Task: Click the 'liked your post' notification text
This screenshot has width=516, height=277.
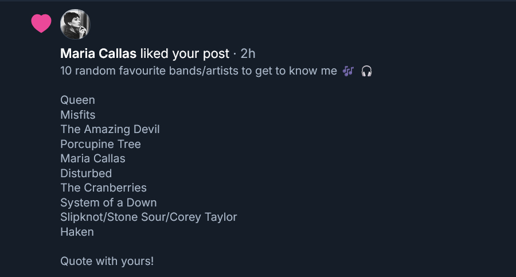Action: (x=185, y=54)
